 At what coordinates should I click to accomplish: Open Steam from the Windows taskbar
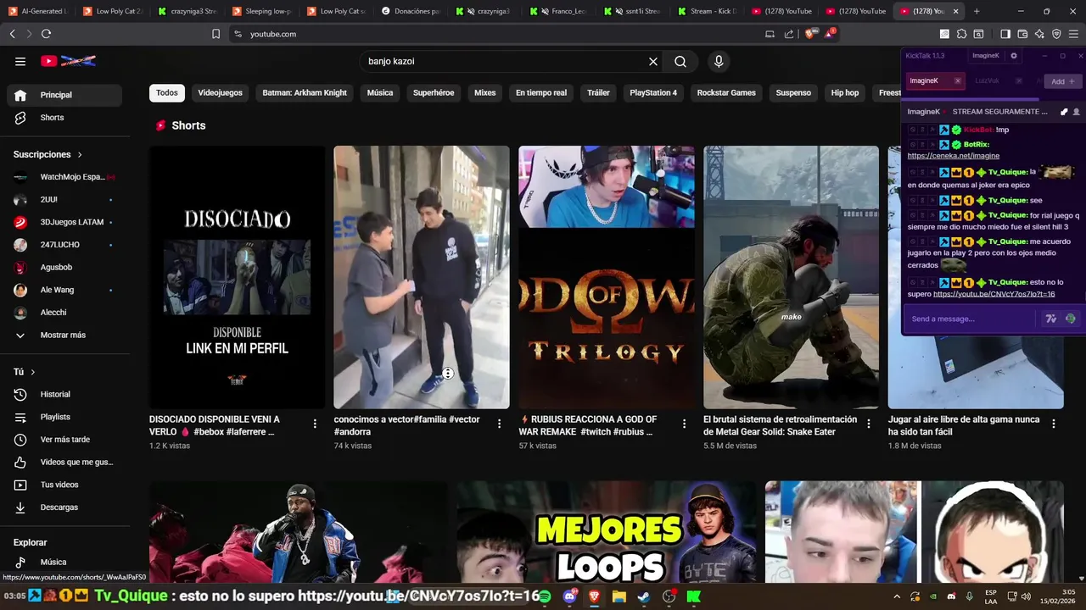644,596
